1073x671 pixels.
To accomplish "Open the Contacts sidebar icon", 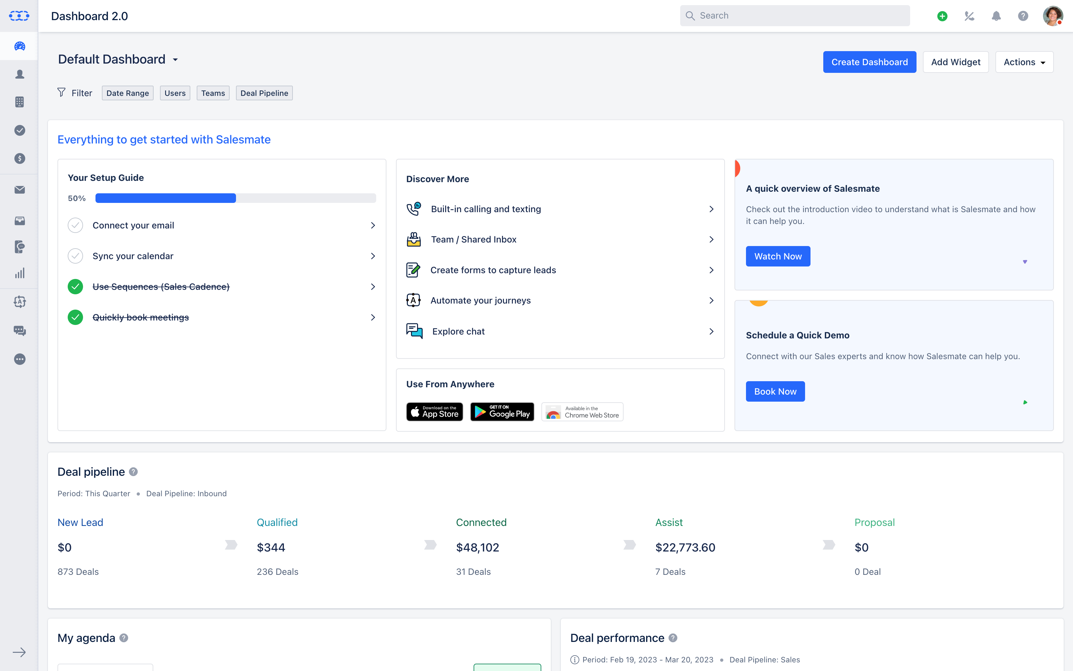I will point(19,74).
